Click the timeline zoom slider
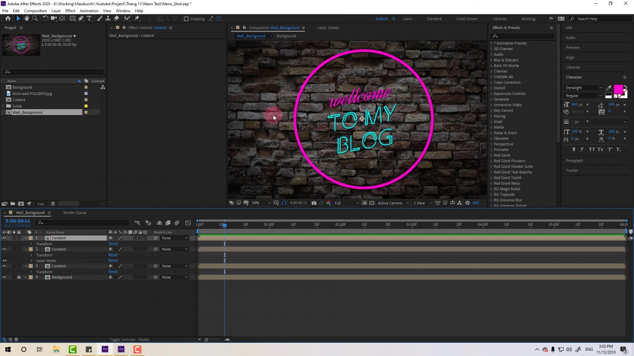This screenshot has width=634, height=356. [x=213, y=340]
